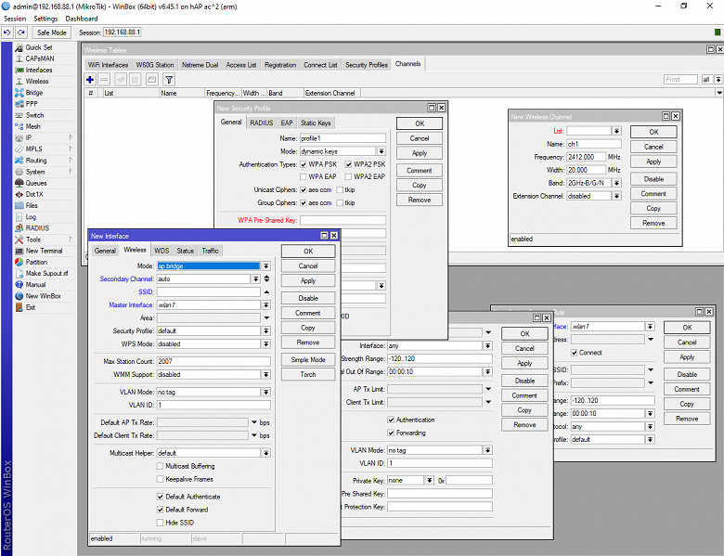Toggle the WPA EAP authentication checkbox
Image resolution: width=724 pixels, height=556 pixels.
tap(303, 176)
